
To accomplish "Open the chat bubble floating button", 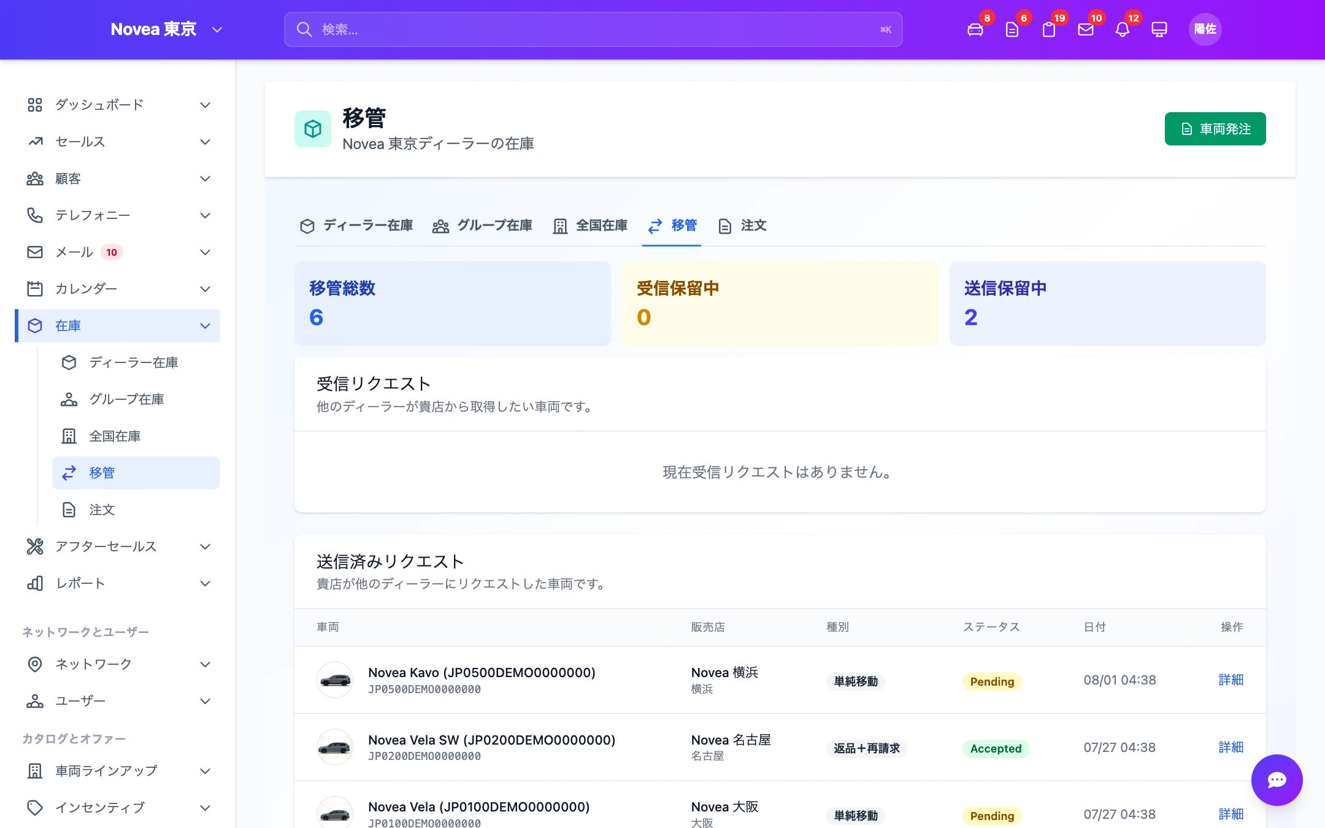I will pyautogui.click(x=1277, y=780).
